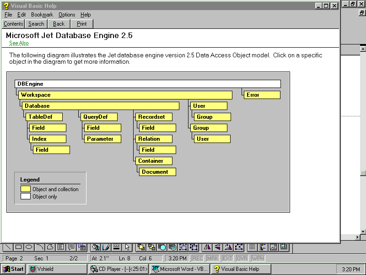This screenshot has height=275, width=366.
Task: Select the Line drawing tool
Action: (x=8, y=247)
